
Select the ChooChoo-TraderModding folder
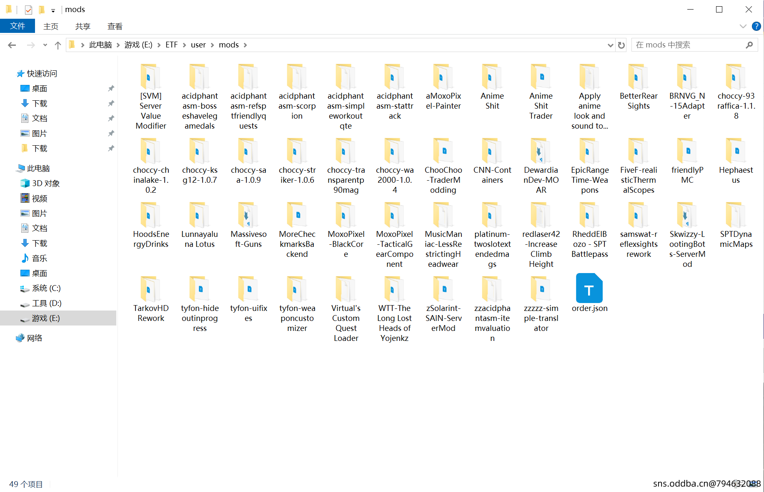443,166
